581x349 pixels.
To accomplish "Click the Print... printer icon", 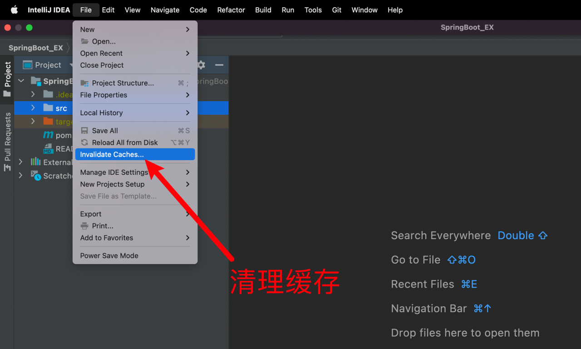I will point(84,226).
